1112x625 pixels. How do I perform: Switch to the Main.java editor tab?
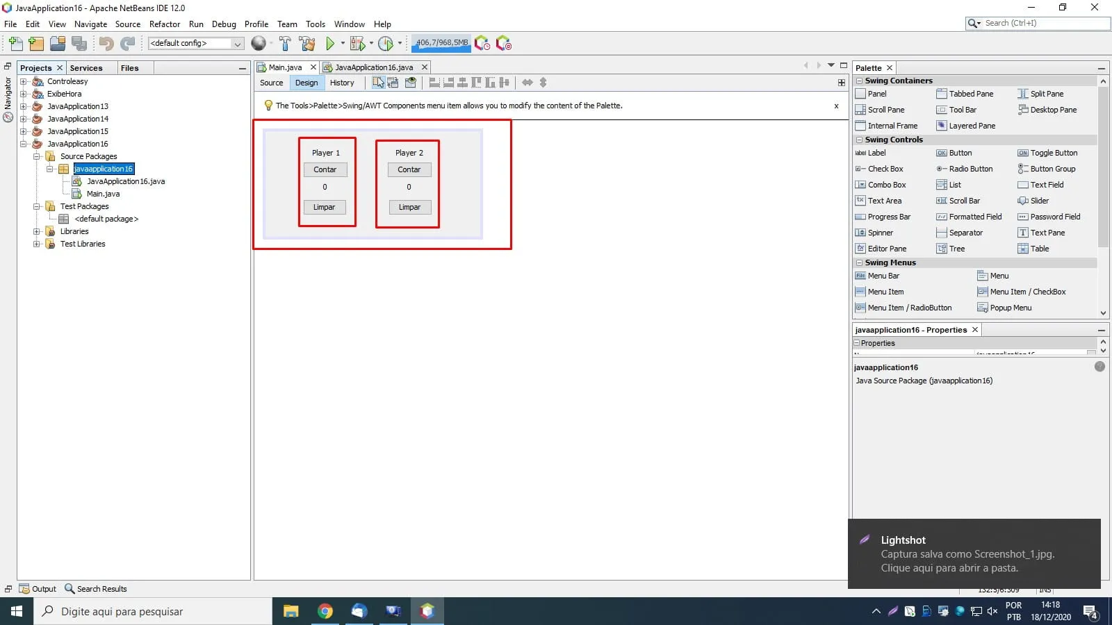click(285, 67)
